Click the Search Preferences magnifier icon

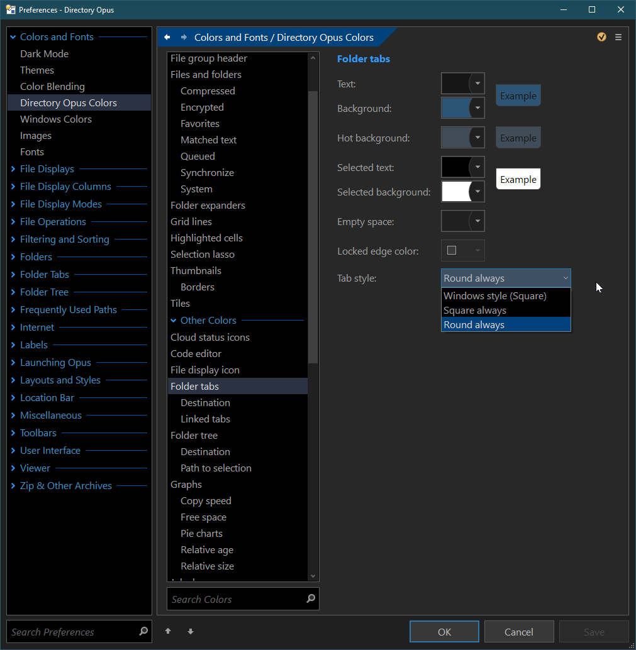pyautogui.click(x=143, y=631)
